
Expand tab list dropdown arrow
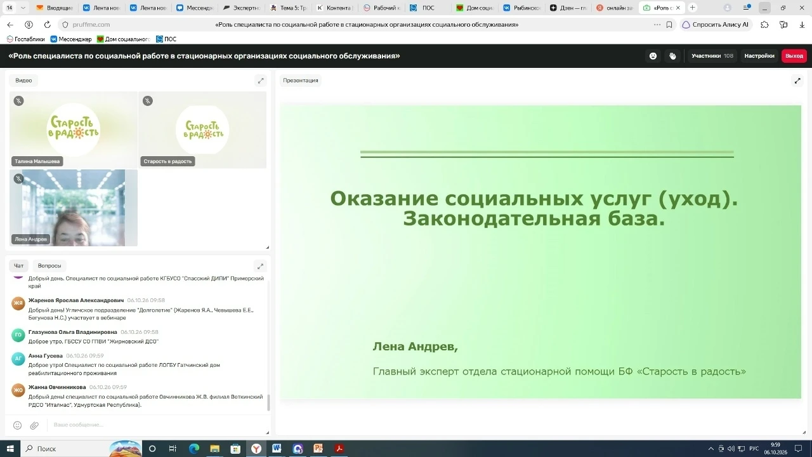coord(23,8)
